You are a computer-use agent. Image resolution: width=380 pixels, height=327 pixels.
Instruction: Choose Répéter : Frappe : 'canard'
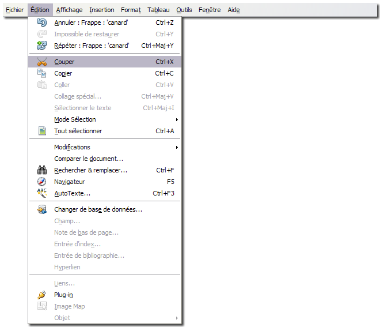(105, 46)
